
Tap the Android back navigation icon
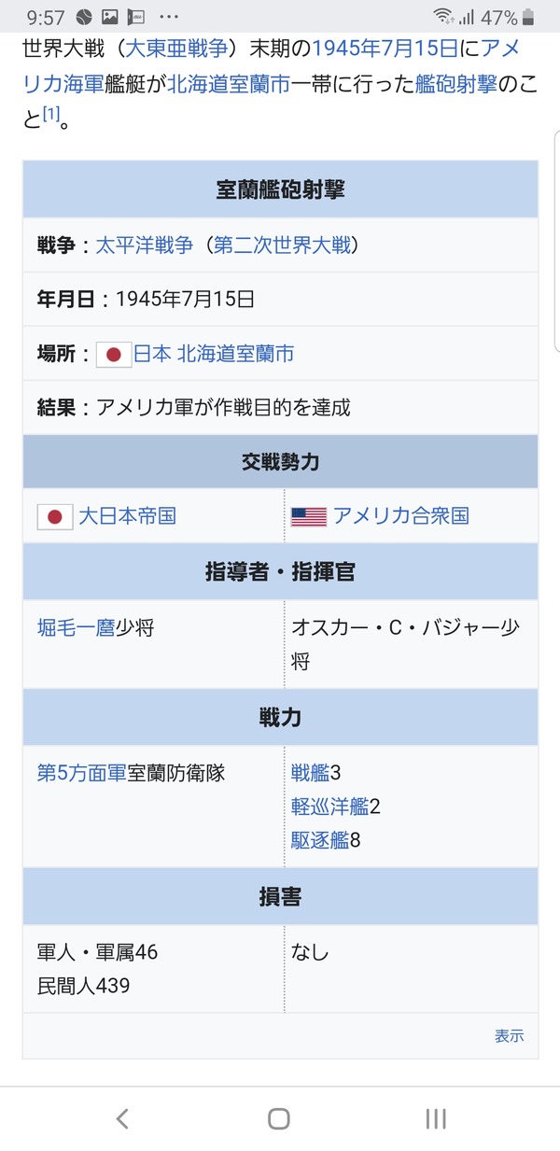pos(121,1118)
